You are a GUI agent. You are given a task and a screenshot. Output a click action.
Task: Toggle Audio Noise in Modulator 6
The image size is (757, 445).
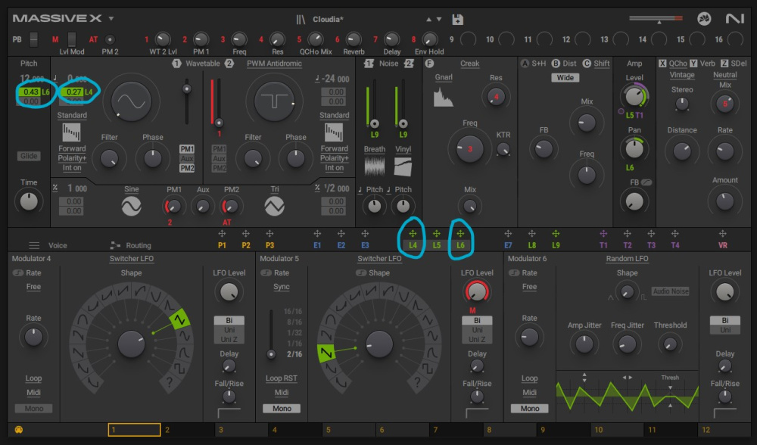click(x=671, y=291)
